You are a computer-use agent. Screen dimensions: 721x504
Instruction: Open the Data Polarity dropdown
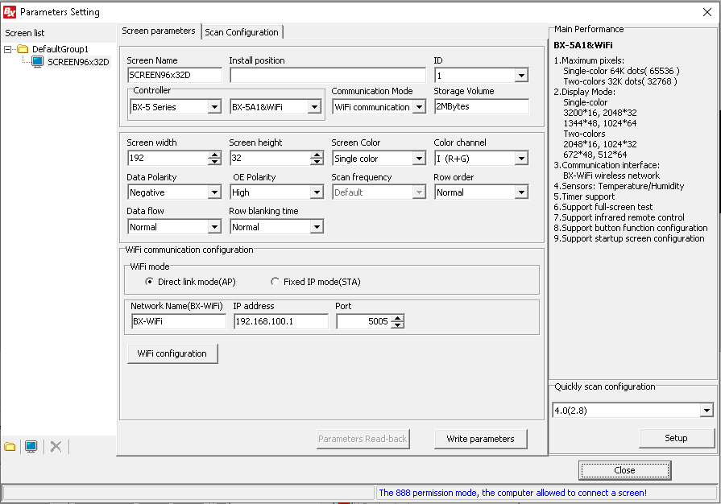click(214, 192)
